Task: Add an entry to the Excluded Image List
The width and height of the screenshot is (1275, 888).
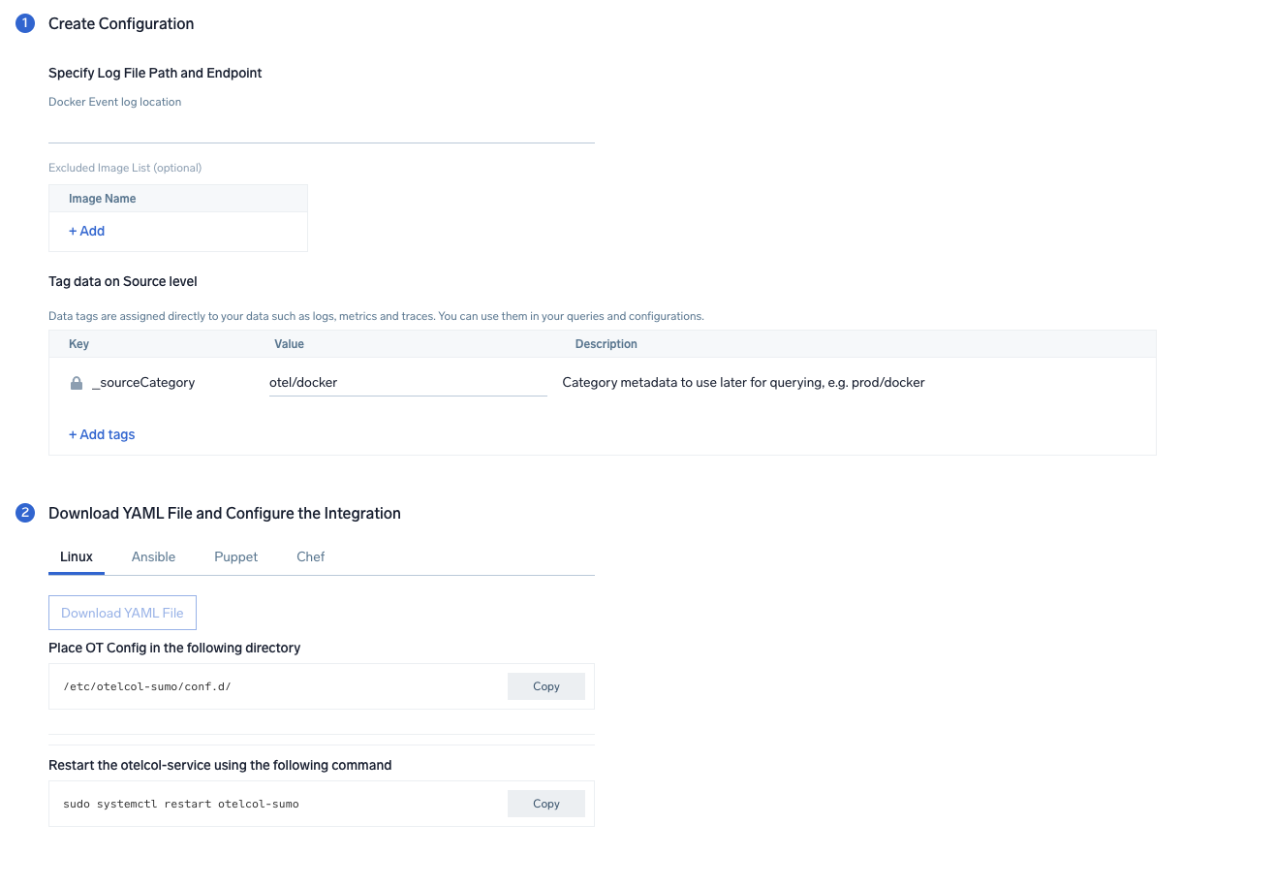Action: click(86, 231)
